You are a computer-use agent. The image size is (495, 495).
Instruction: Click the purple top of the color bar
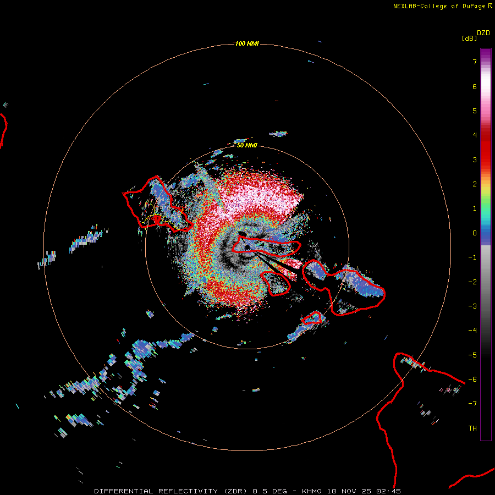[x=486, y=54]
